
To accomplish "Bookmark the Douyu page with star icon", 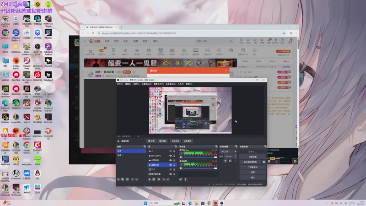I will click(x=284, y=33).
